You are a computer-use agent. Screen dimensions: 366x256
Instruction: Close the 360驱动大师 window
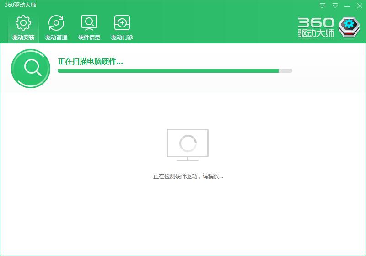(359, 6)
